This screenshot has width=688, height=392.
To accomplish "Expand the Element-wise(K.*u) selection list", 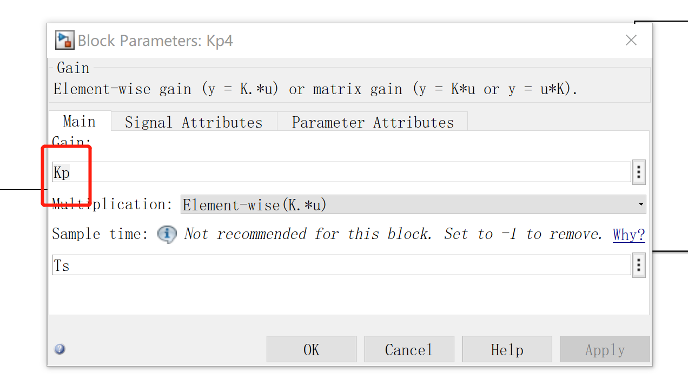I will (x=641, y=204).
